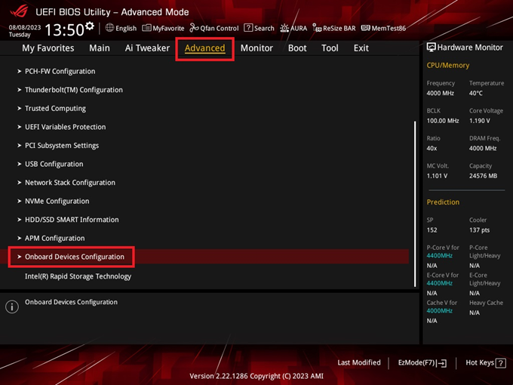Expand the APM Configuration arrow
Viewport: 513px width, 385px height.
20,238
